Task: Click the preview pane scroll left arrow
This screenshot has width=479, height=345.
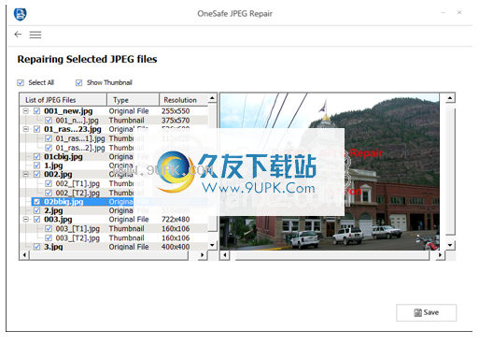Action: pos(225,255)
